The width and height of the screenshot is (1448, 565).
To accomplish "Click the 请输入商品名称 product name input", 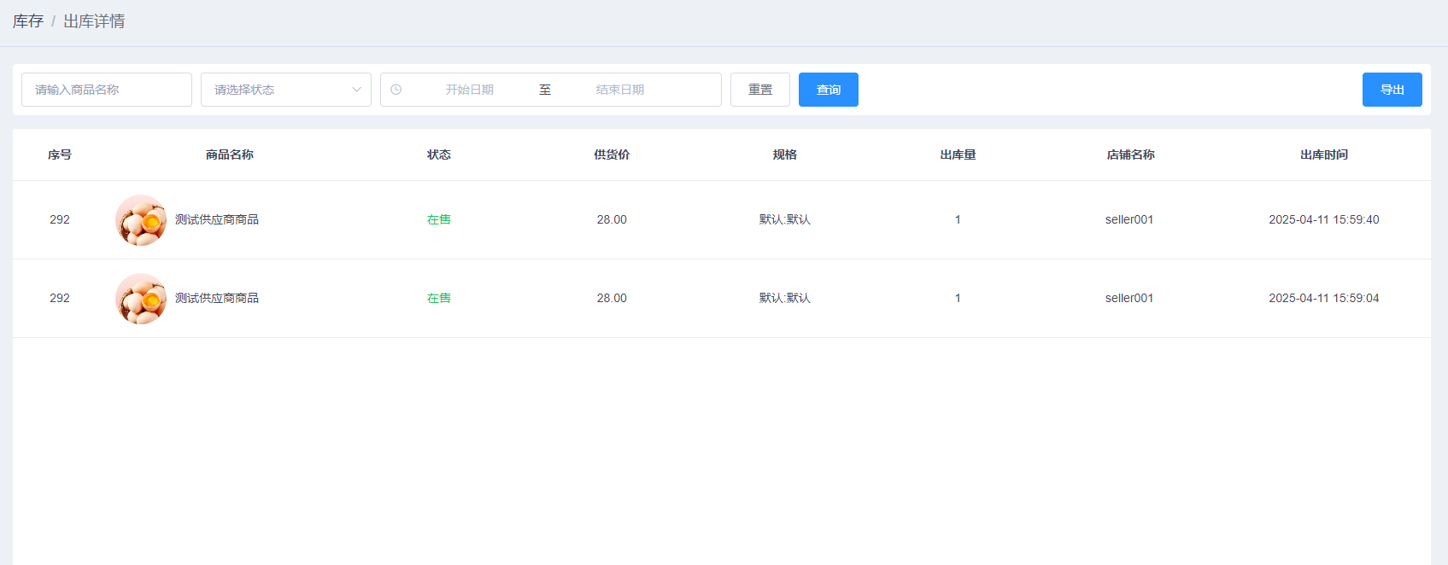I will pos(107,90).
